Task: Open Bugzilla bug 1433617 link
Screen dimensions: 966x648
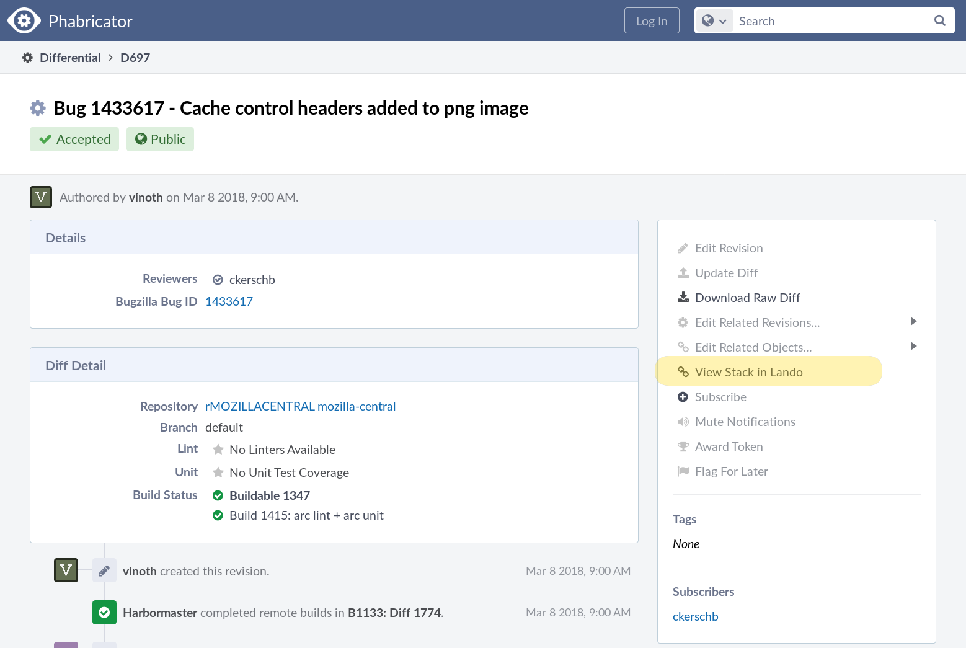Action: [229, 301]
